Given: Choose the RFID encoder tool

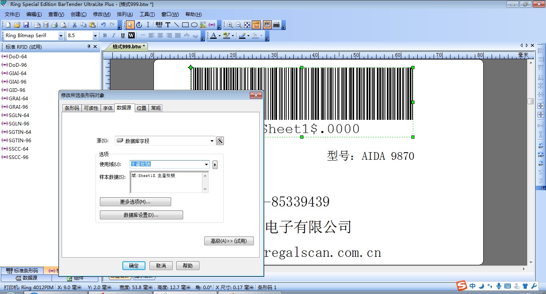Looking at the screenshot, I should pyautogui.click(x=212, y=25).
